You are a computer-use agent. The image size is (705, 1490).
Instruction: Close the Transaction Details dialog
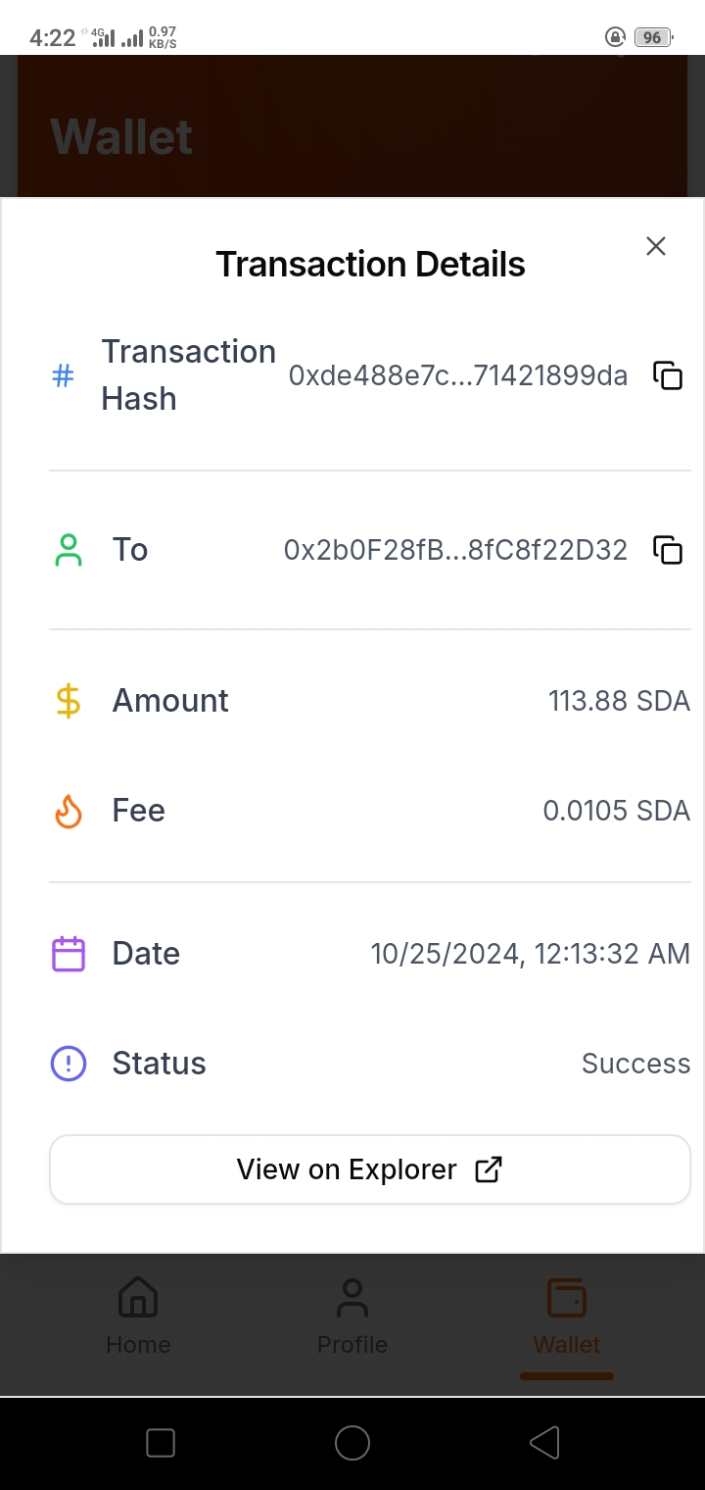[656, 246]
